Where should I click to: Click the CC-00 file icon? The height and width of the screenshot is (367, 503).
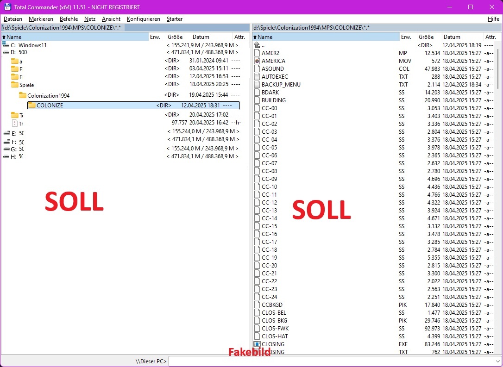tap(257, 108)
